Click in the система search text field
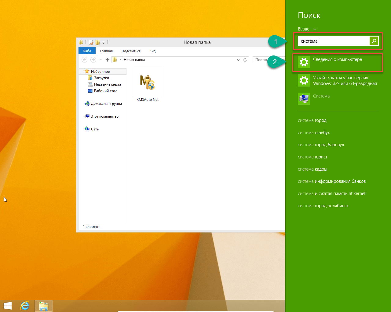Viewport: 391px width, 312px height. 333,41
